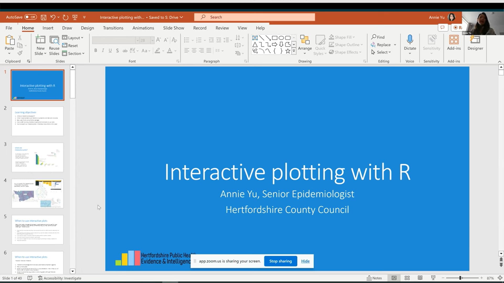The image size is (504, 283).
Task: Open the Arrange menu
Action: click(305, 45)
